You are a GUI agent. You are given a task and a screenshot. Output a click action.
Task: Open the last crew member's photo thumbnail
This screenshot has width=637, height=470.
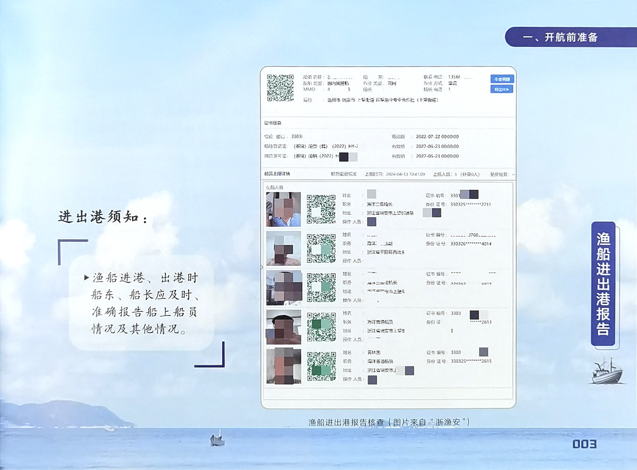pyautogui.click(x=283, y=366)
